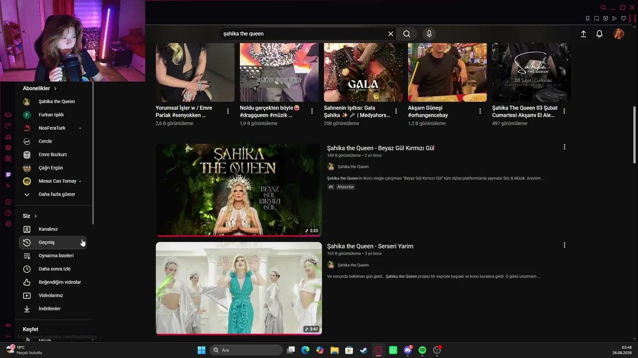Start voice search with the microphone
The image size is (638, 358).
point(429,34)
